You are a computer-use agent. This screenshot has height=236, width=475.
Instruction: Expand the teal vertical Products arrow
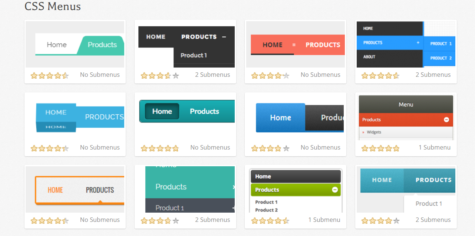click(x=234, y=187)
